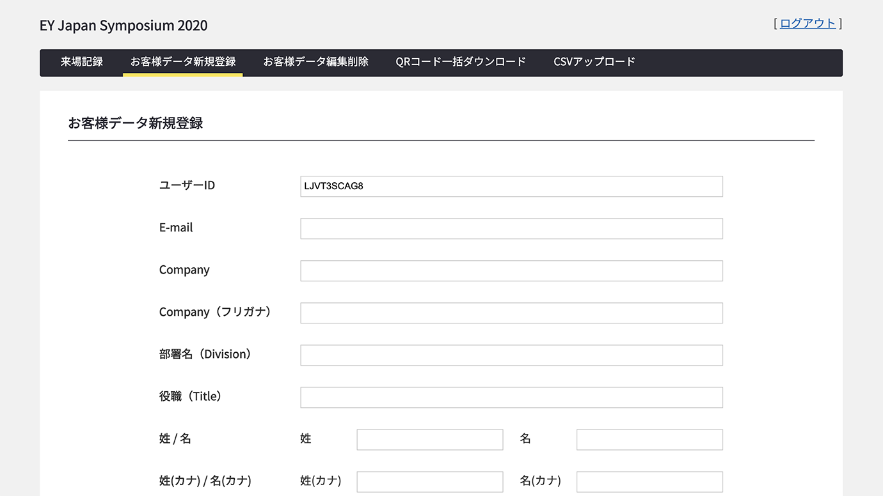This screenshot has width=883, height=496.
Task: Click the 姓 / 名 row label
Action: (x=175, y=438)
